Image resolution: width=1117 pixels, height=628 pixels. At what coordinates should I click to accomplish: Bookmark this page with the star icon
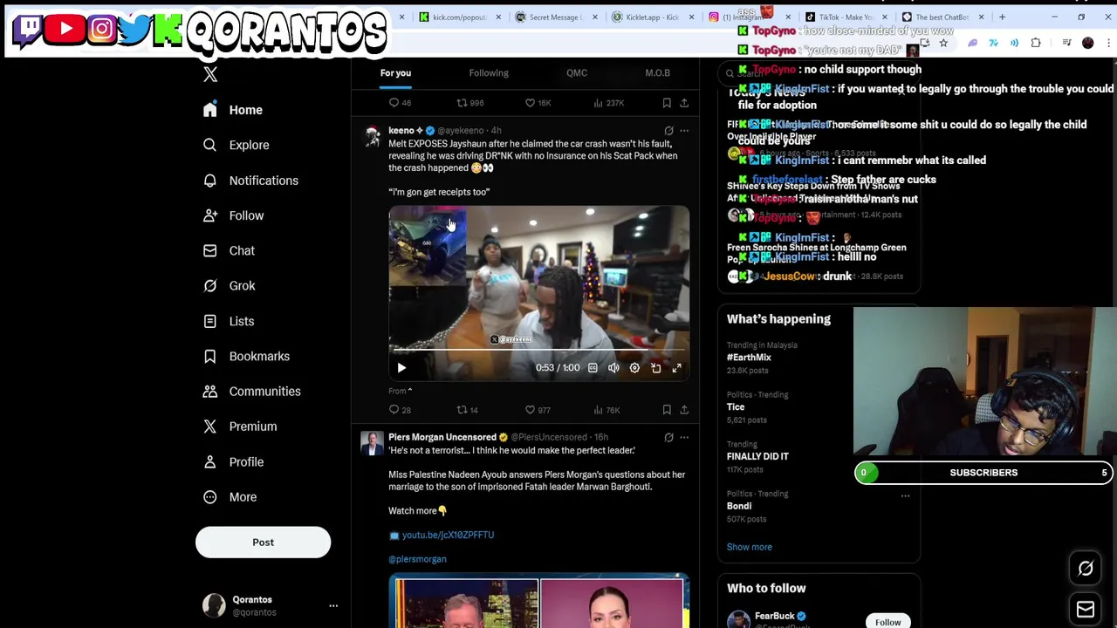[943, 43]
